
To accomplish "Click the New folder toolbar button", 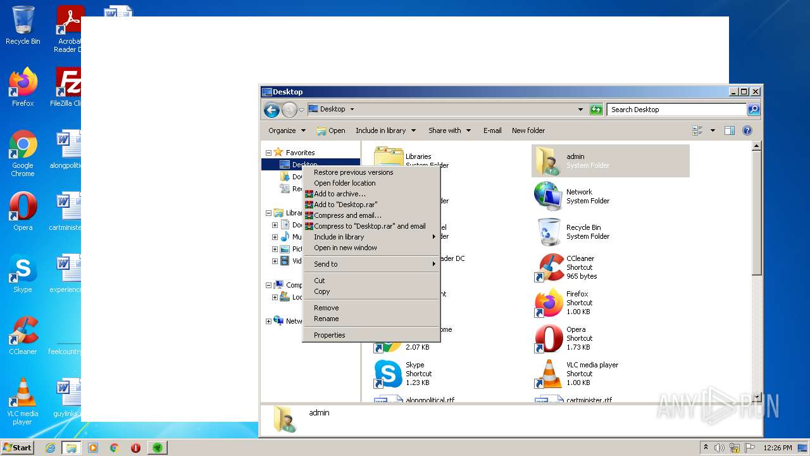I will [528, 130].
